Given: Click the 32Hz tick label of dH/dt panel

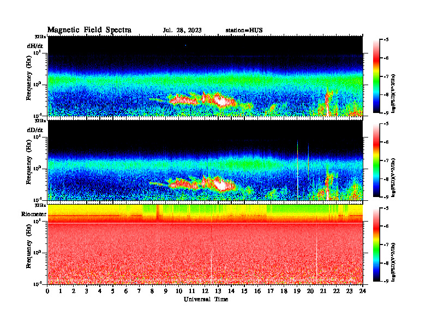Looking at the screenshot, I should point(40,37).
